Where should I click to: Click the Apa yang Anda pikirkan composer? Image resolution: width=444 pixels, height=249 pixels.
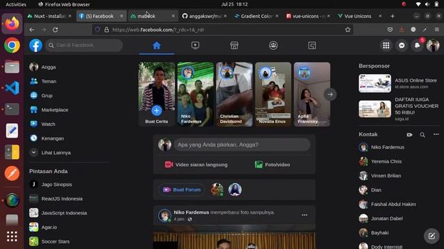point(242,145)
